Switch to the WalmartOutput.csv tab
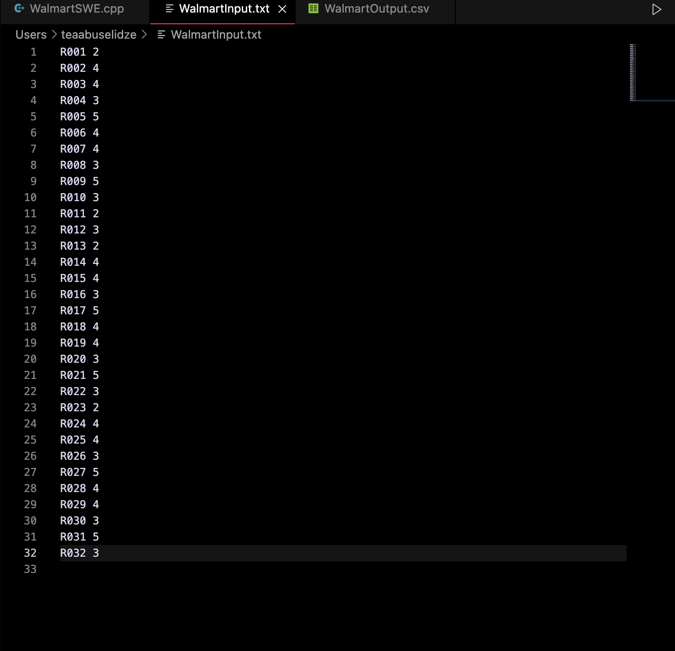Viewport: 675px width, 651px height. pyautogui.click(x=377, y=9)
